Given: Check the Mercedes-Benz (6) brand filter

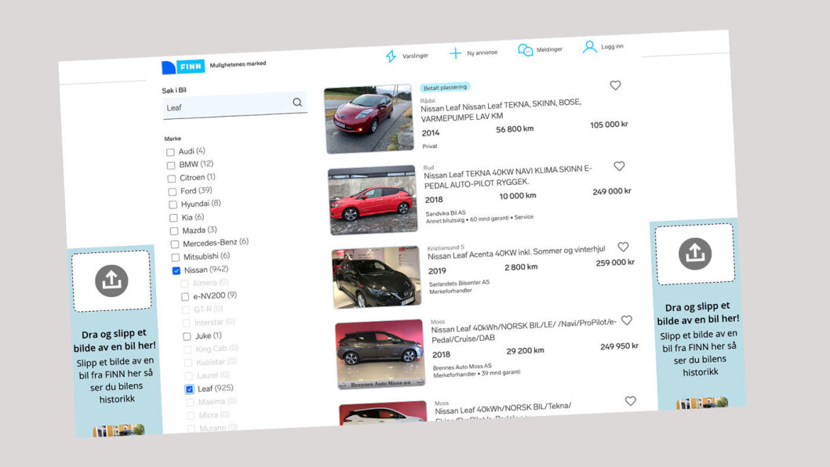Looking at the screenshot, I should [x=175, y=244].
